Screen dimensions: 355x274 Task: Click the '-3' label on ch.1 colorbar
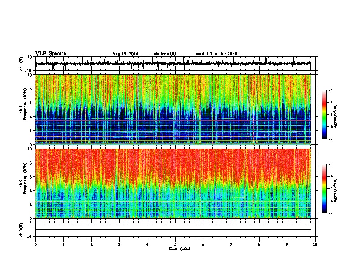pos(331,90)
